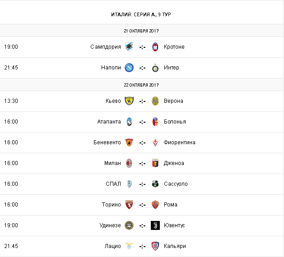The width and height of the screenshot is (284, 257).
Task: Click the Cagliari club crest
Action: tap(155, 246)
